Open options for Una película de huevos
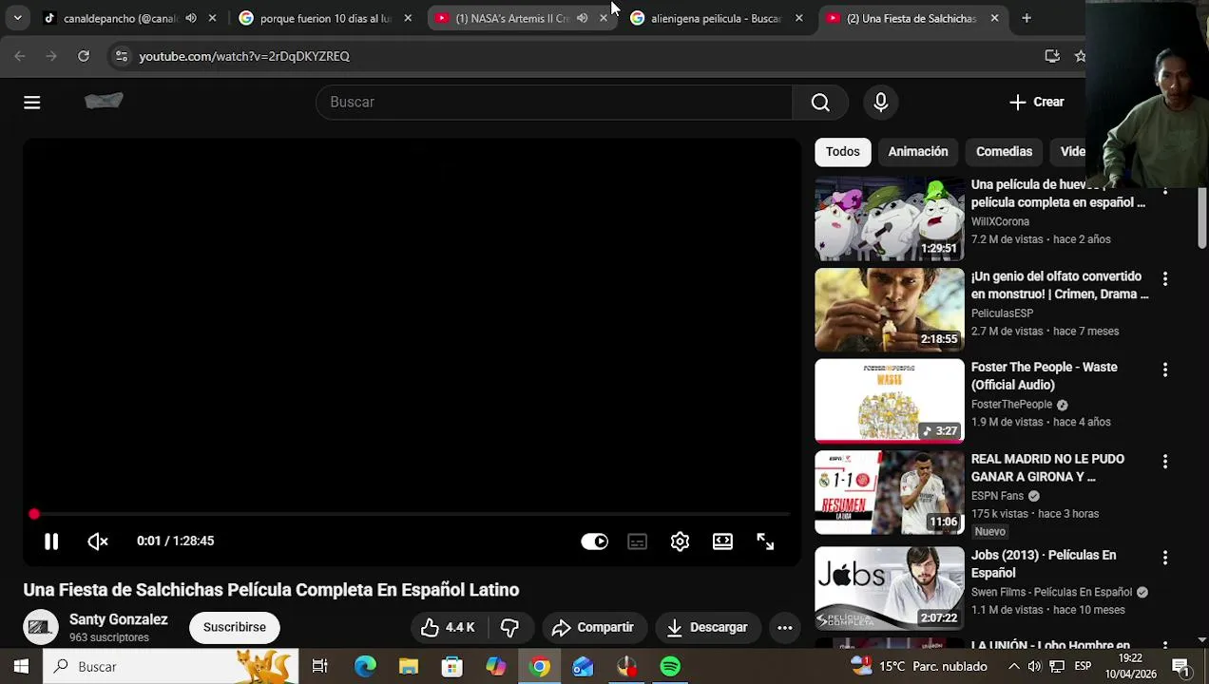1209x684 pixels. click(x=1164, y=191)
